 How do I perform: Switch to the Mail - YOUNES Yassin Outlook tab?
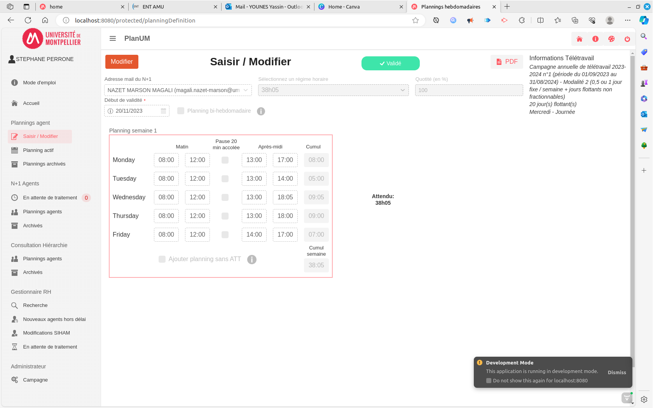click(268, 7)
